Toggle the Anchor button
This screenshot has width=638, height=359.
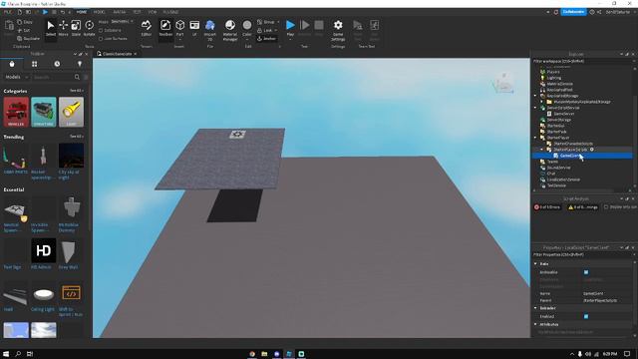click(x=266, y=38)
